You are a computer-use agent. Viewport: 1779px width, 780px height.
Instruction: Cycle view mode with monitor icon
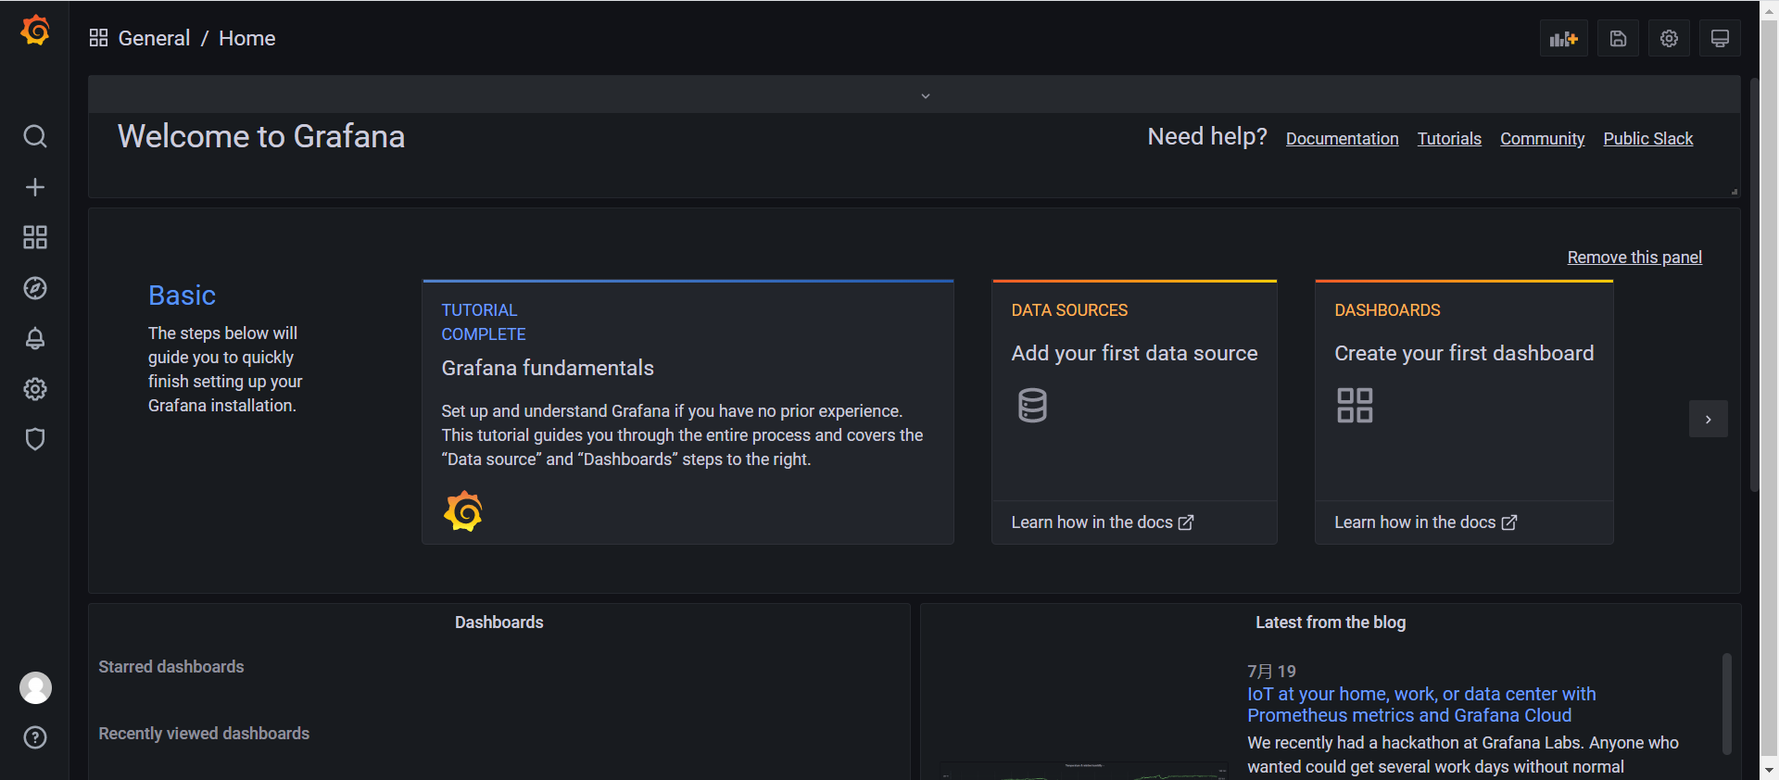click(1720, 38)
